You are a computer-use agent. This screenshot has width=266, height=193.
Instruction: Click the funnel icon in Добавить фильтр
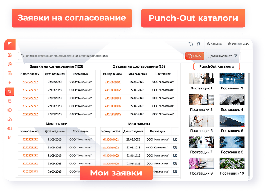236,56
